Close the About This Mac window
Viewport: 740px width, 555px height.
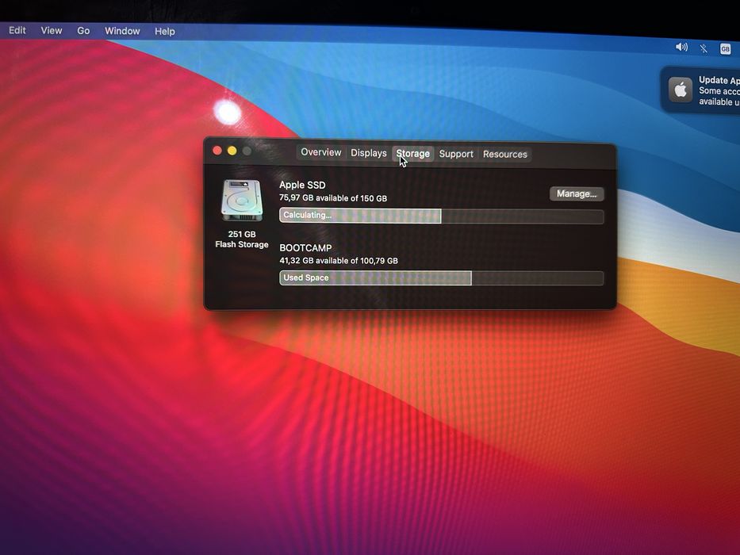tap(217, 151)
